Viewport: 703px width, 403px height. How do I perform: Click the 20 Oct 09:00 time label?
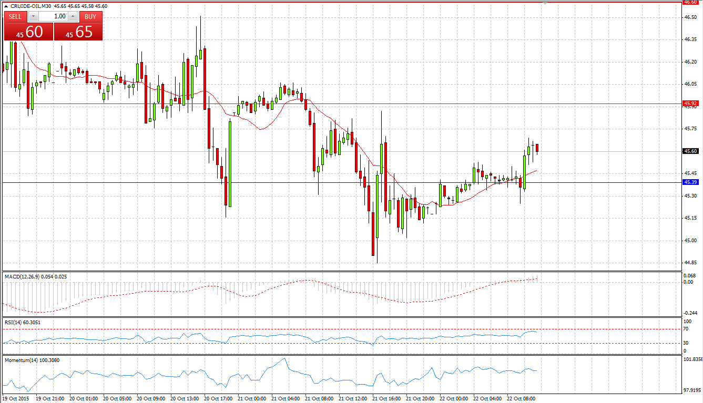tap(151, 399)
